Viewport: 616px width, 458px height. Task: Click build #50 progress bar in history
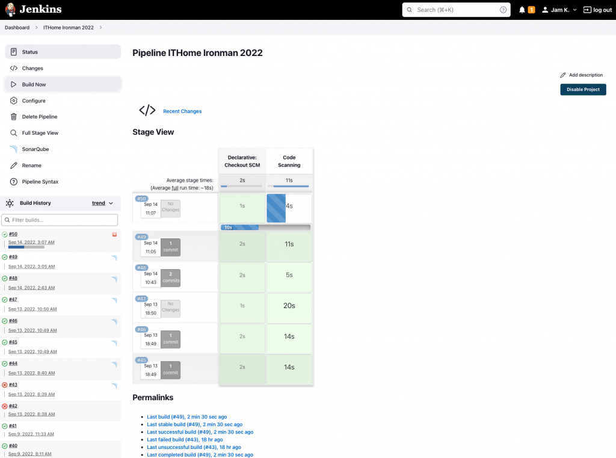pos(26,247)
